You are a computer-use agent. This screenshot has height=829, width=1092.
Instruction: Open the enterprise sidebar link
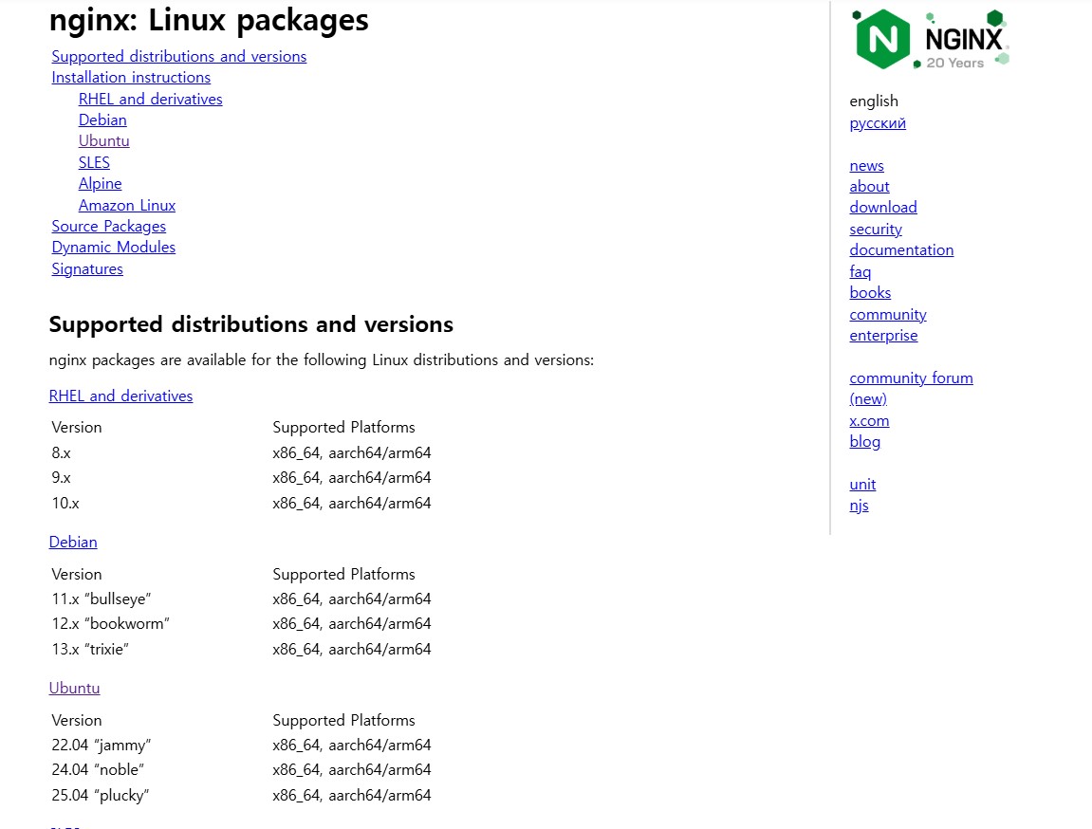pyautogui.click(x=884, y=336)
